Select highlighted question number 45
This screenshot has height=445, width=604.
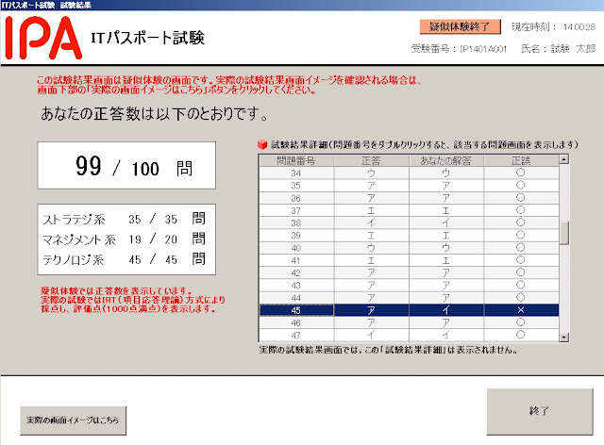(296, 310)
